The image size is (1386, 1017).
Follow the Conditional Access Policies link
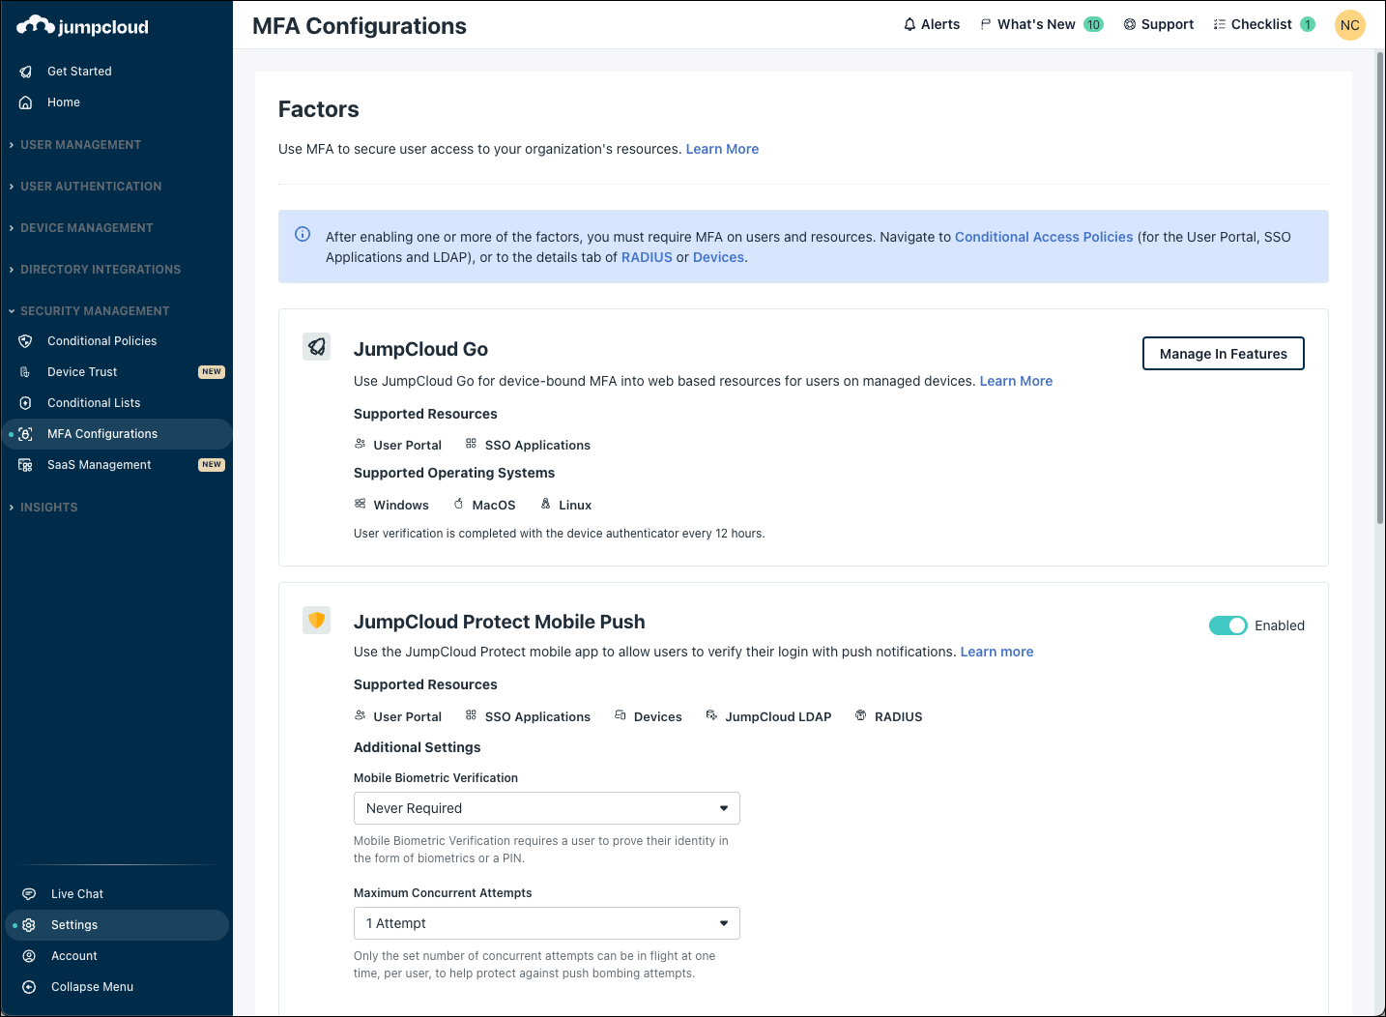pos(1044,237)
